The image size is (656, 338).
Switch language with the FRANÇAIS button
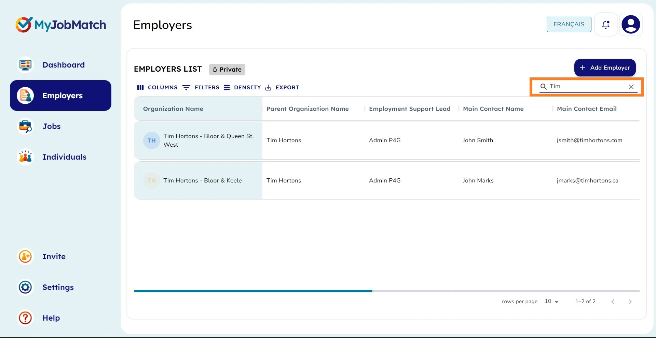[x=569, y=24]
